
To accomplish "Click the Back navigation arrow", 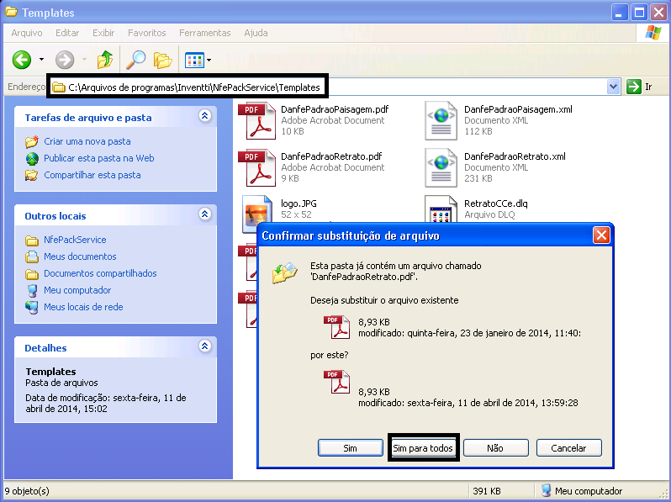I will pyautogui.click(x=21, y=60).
